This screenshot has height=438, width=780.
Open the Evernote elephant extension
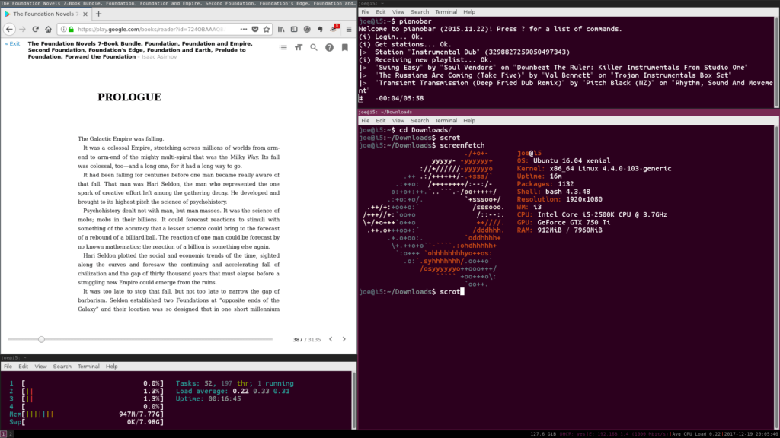320,30
